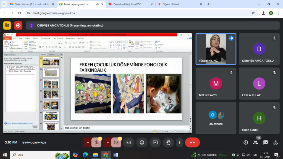Raise your hand in the meeting
The image size is (283, 159).
(x=168, y=142)
